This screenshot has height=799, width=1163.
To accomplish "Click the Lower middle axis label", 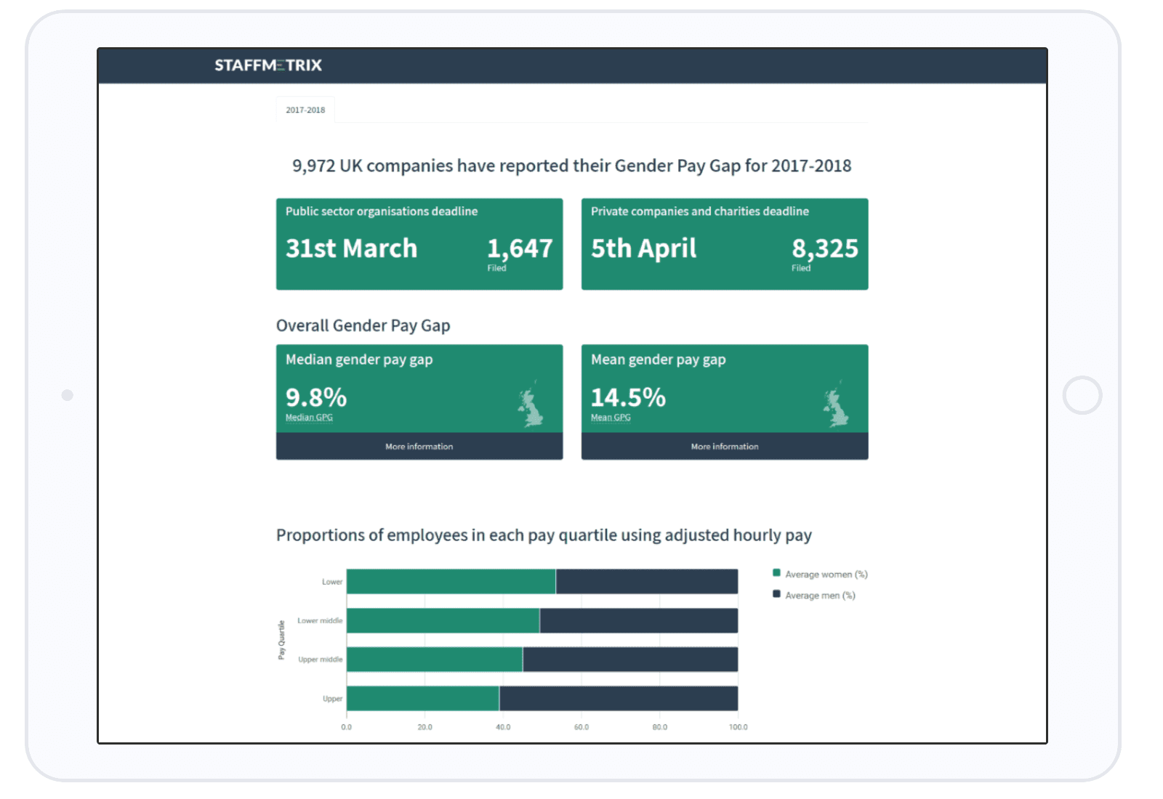I will (x=320, y=621).
